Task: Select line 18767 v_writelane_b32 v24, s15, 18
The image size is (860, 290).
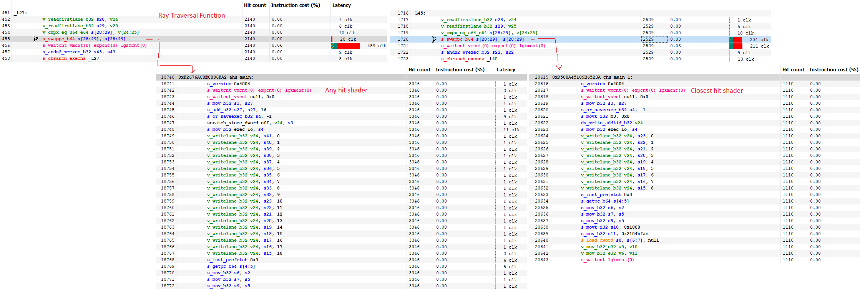Action: coord(245,253)
